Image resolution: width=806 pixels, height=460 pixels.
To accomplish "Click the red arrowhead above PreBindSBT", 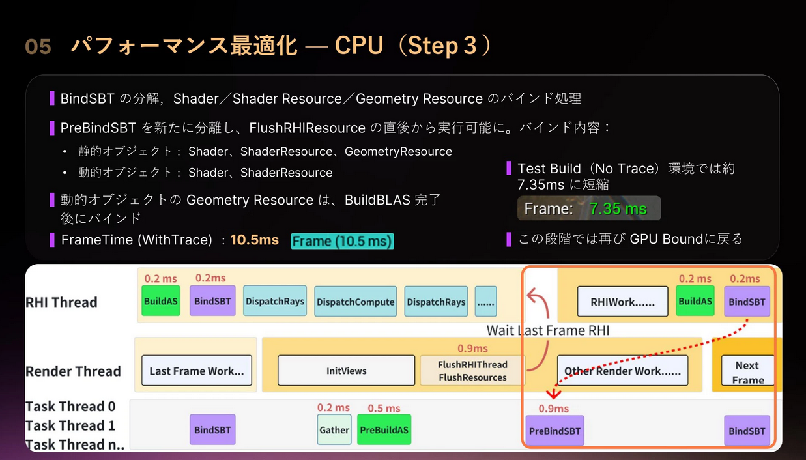I will click(554, 394).
